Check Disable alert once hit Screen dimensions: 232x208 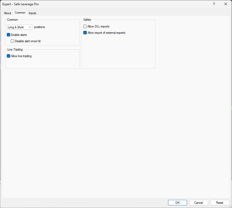coord(12,41)
